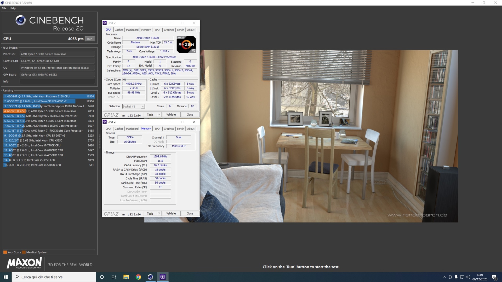Switch to Bench tab in upper CPU-Z
This screenshot has width=502, height=282.
tap(180, 30)
